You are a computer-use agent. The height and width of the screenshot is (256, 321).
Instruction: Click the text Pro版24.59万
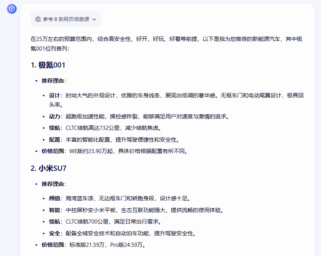coord(126,245)
